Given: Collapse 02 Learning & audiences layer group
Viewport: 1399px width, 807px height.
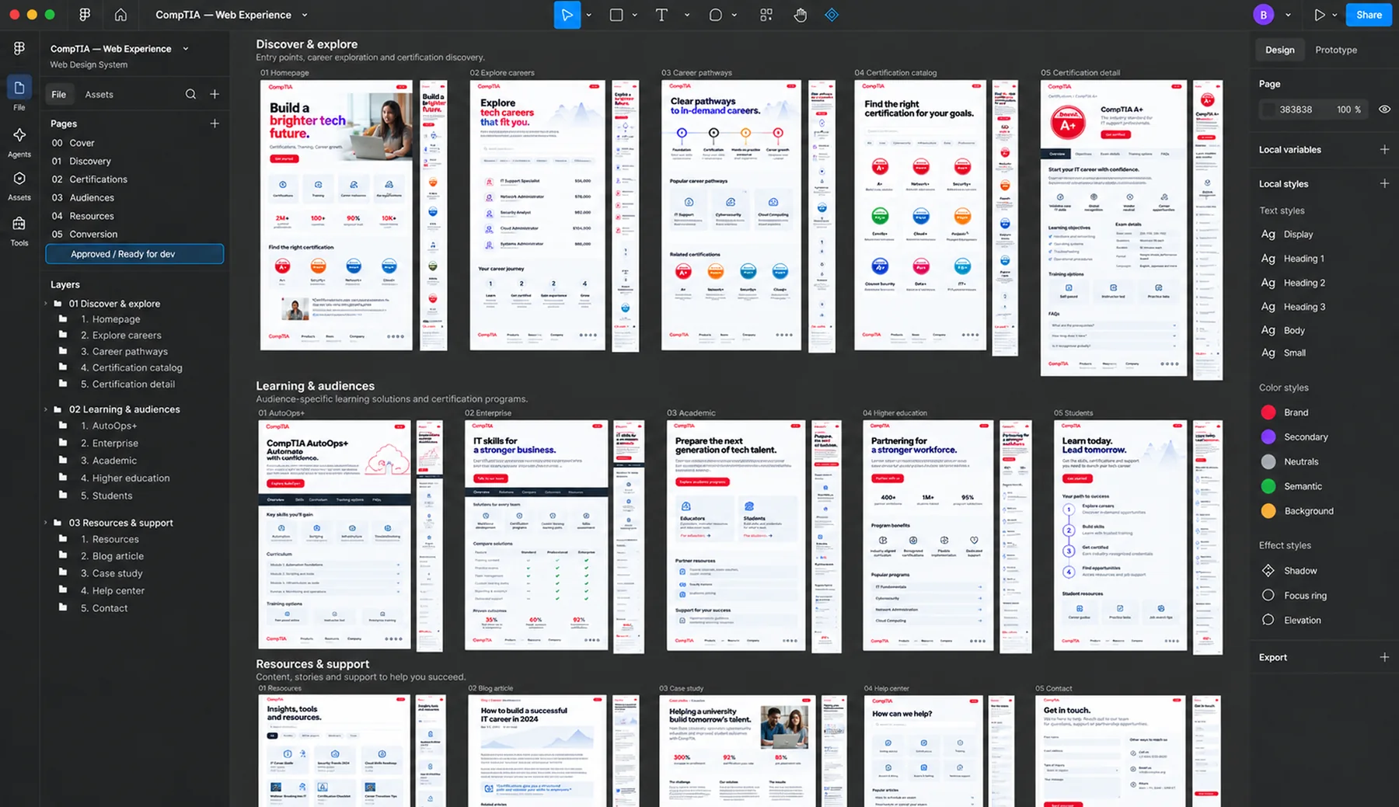Looking at the screenshot, I should click(x=46, y=409).
